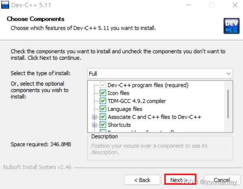Image resolution: width=243 pixels, height=189 pixels.
Task: Close the Dev-C++ setup window
Action: (x=235, y=5)
